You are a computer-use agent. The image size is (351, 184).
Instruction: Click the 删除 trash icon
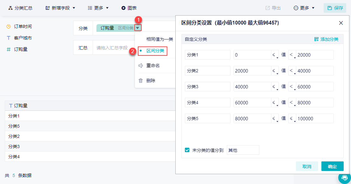tap(141, 81)
